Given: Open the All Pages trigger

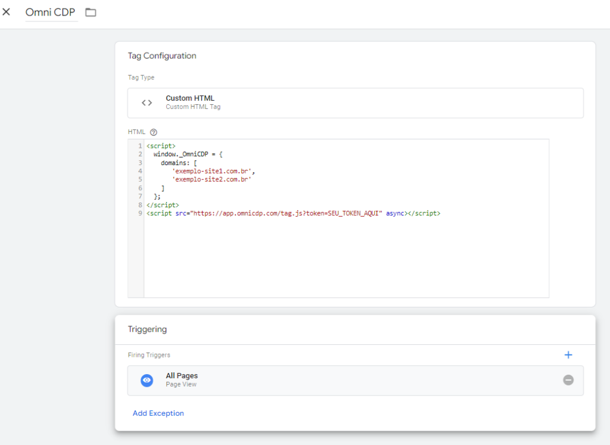Looking at the screenshot, I should tap(355, 381).
